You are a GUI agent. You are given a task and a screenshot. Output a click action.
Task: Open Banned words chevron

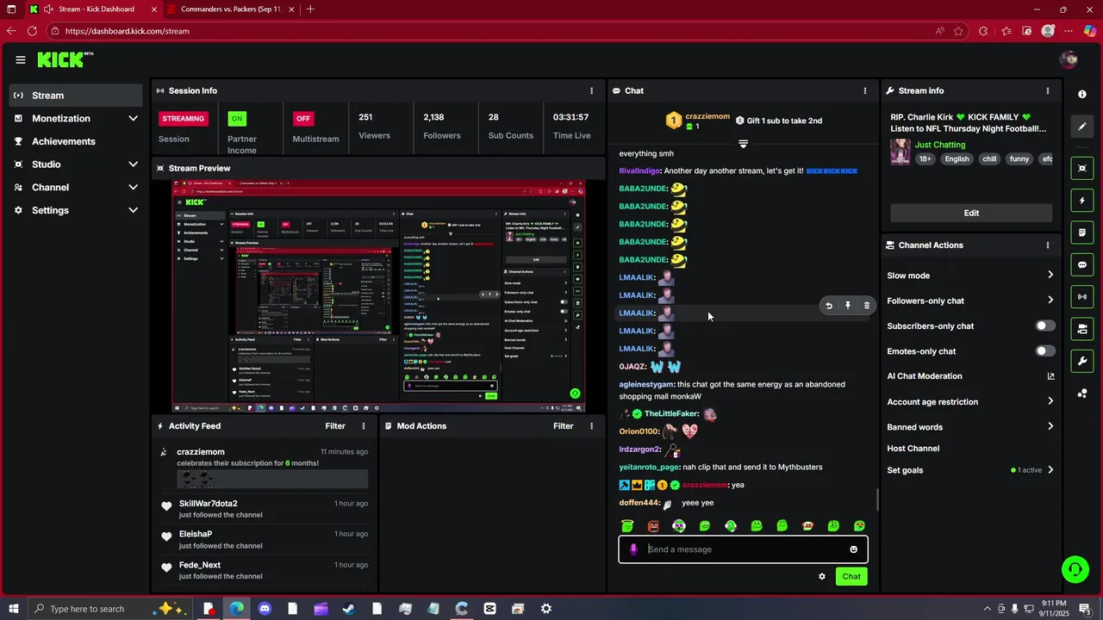[1050, 426]
